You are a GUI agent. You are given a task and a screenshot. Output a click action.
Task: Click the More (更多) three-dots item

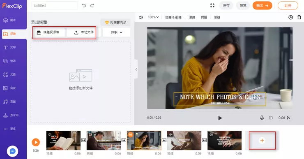pyautogui.click(x=9, y=129)
